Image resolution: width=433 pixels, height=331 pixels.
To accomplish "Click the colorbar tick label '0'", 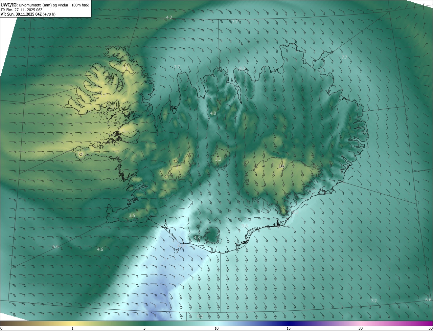I will pyautogui.click(x=1, y=328).
